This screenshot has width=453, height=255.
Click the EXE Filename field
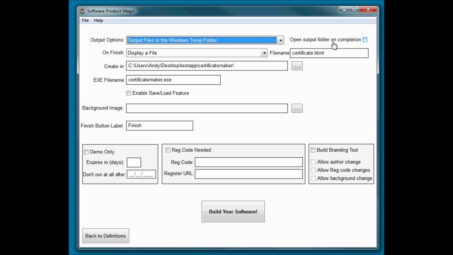point(173,80)
